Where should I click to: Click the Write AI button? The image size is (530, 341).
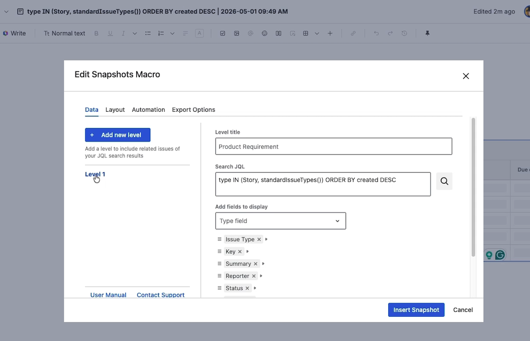14,33
